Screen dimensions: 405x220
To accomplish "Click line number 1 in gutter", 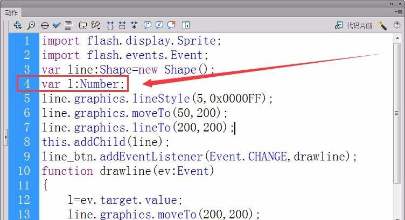I will (x=27, y=41).
